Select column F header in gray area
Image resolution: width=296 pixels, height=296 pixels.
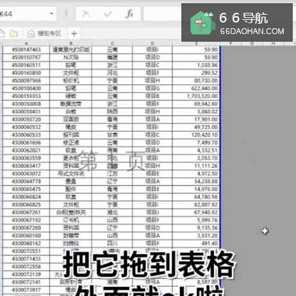(x=231, y=44)
